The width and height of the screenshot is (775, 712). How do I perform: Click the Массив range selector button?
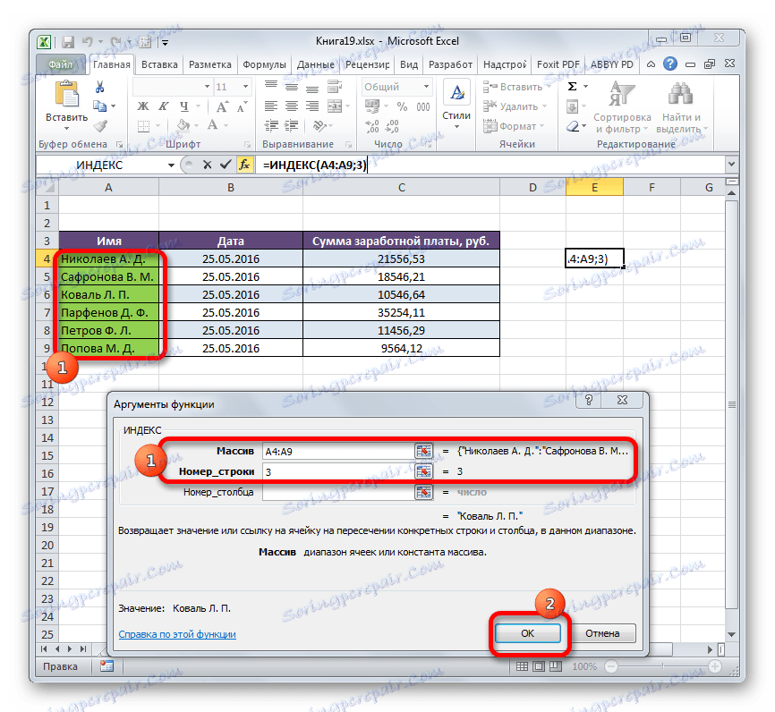coord(423,451)
